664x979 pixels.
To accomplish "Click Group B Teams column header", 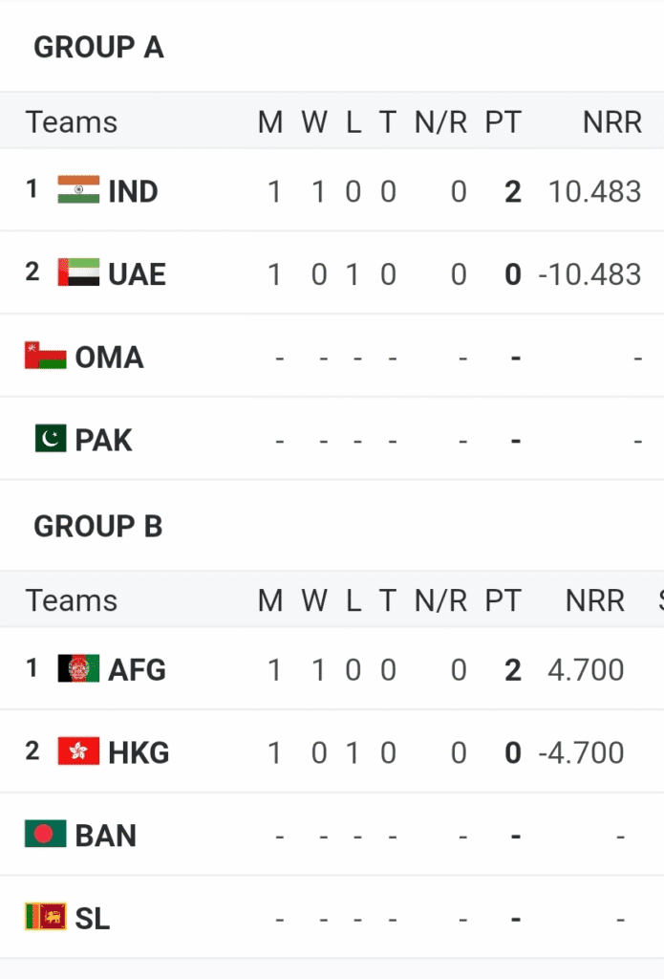I will tap(72, 600).
